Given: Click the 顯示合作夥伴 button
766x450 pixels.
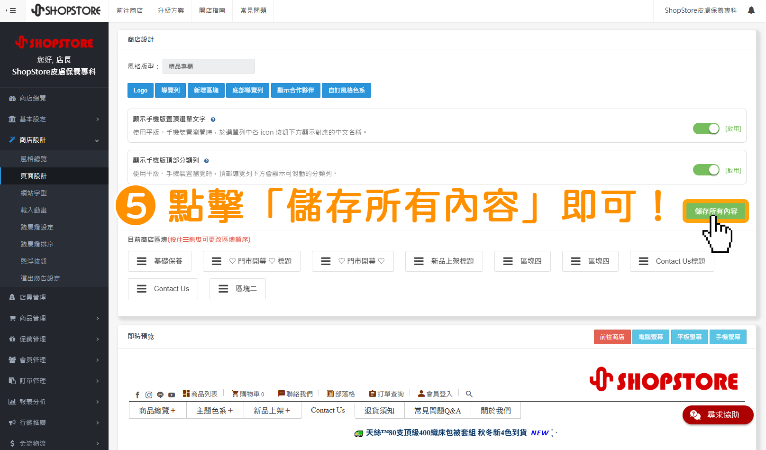Looking at the screenshot, I should click(x=296, y=90).
